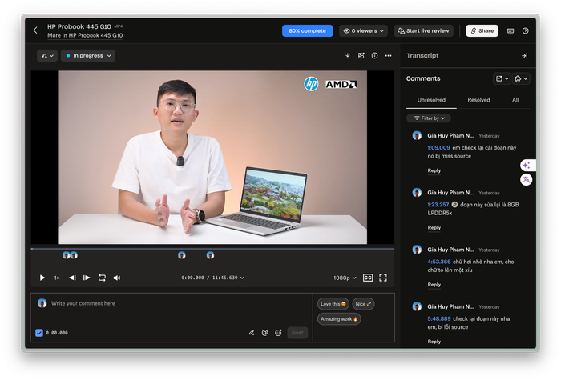
Task: Start live review
Action: pyautogui.click(x=423, y=30)
